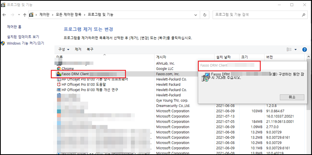The image size is (312, 155).
Task: Click the version 16.0.10337.20021 cell
Action: click(x=280, y=116)
